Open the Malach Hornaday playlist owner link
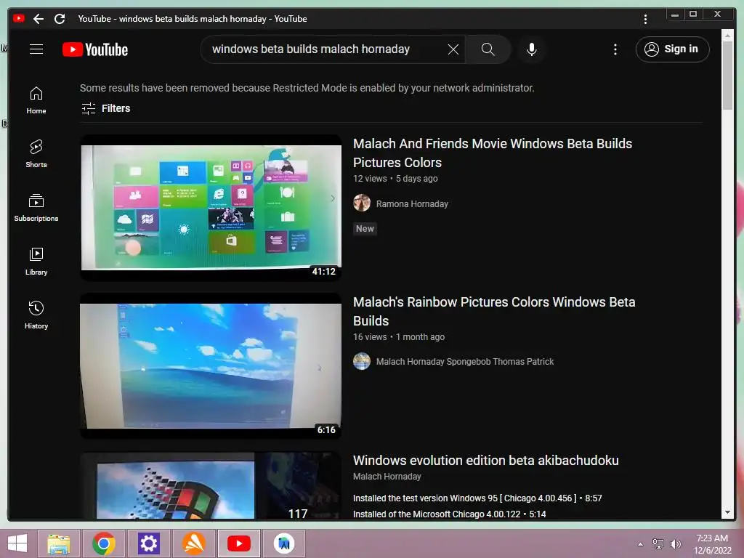 (387, 477)
